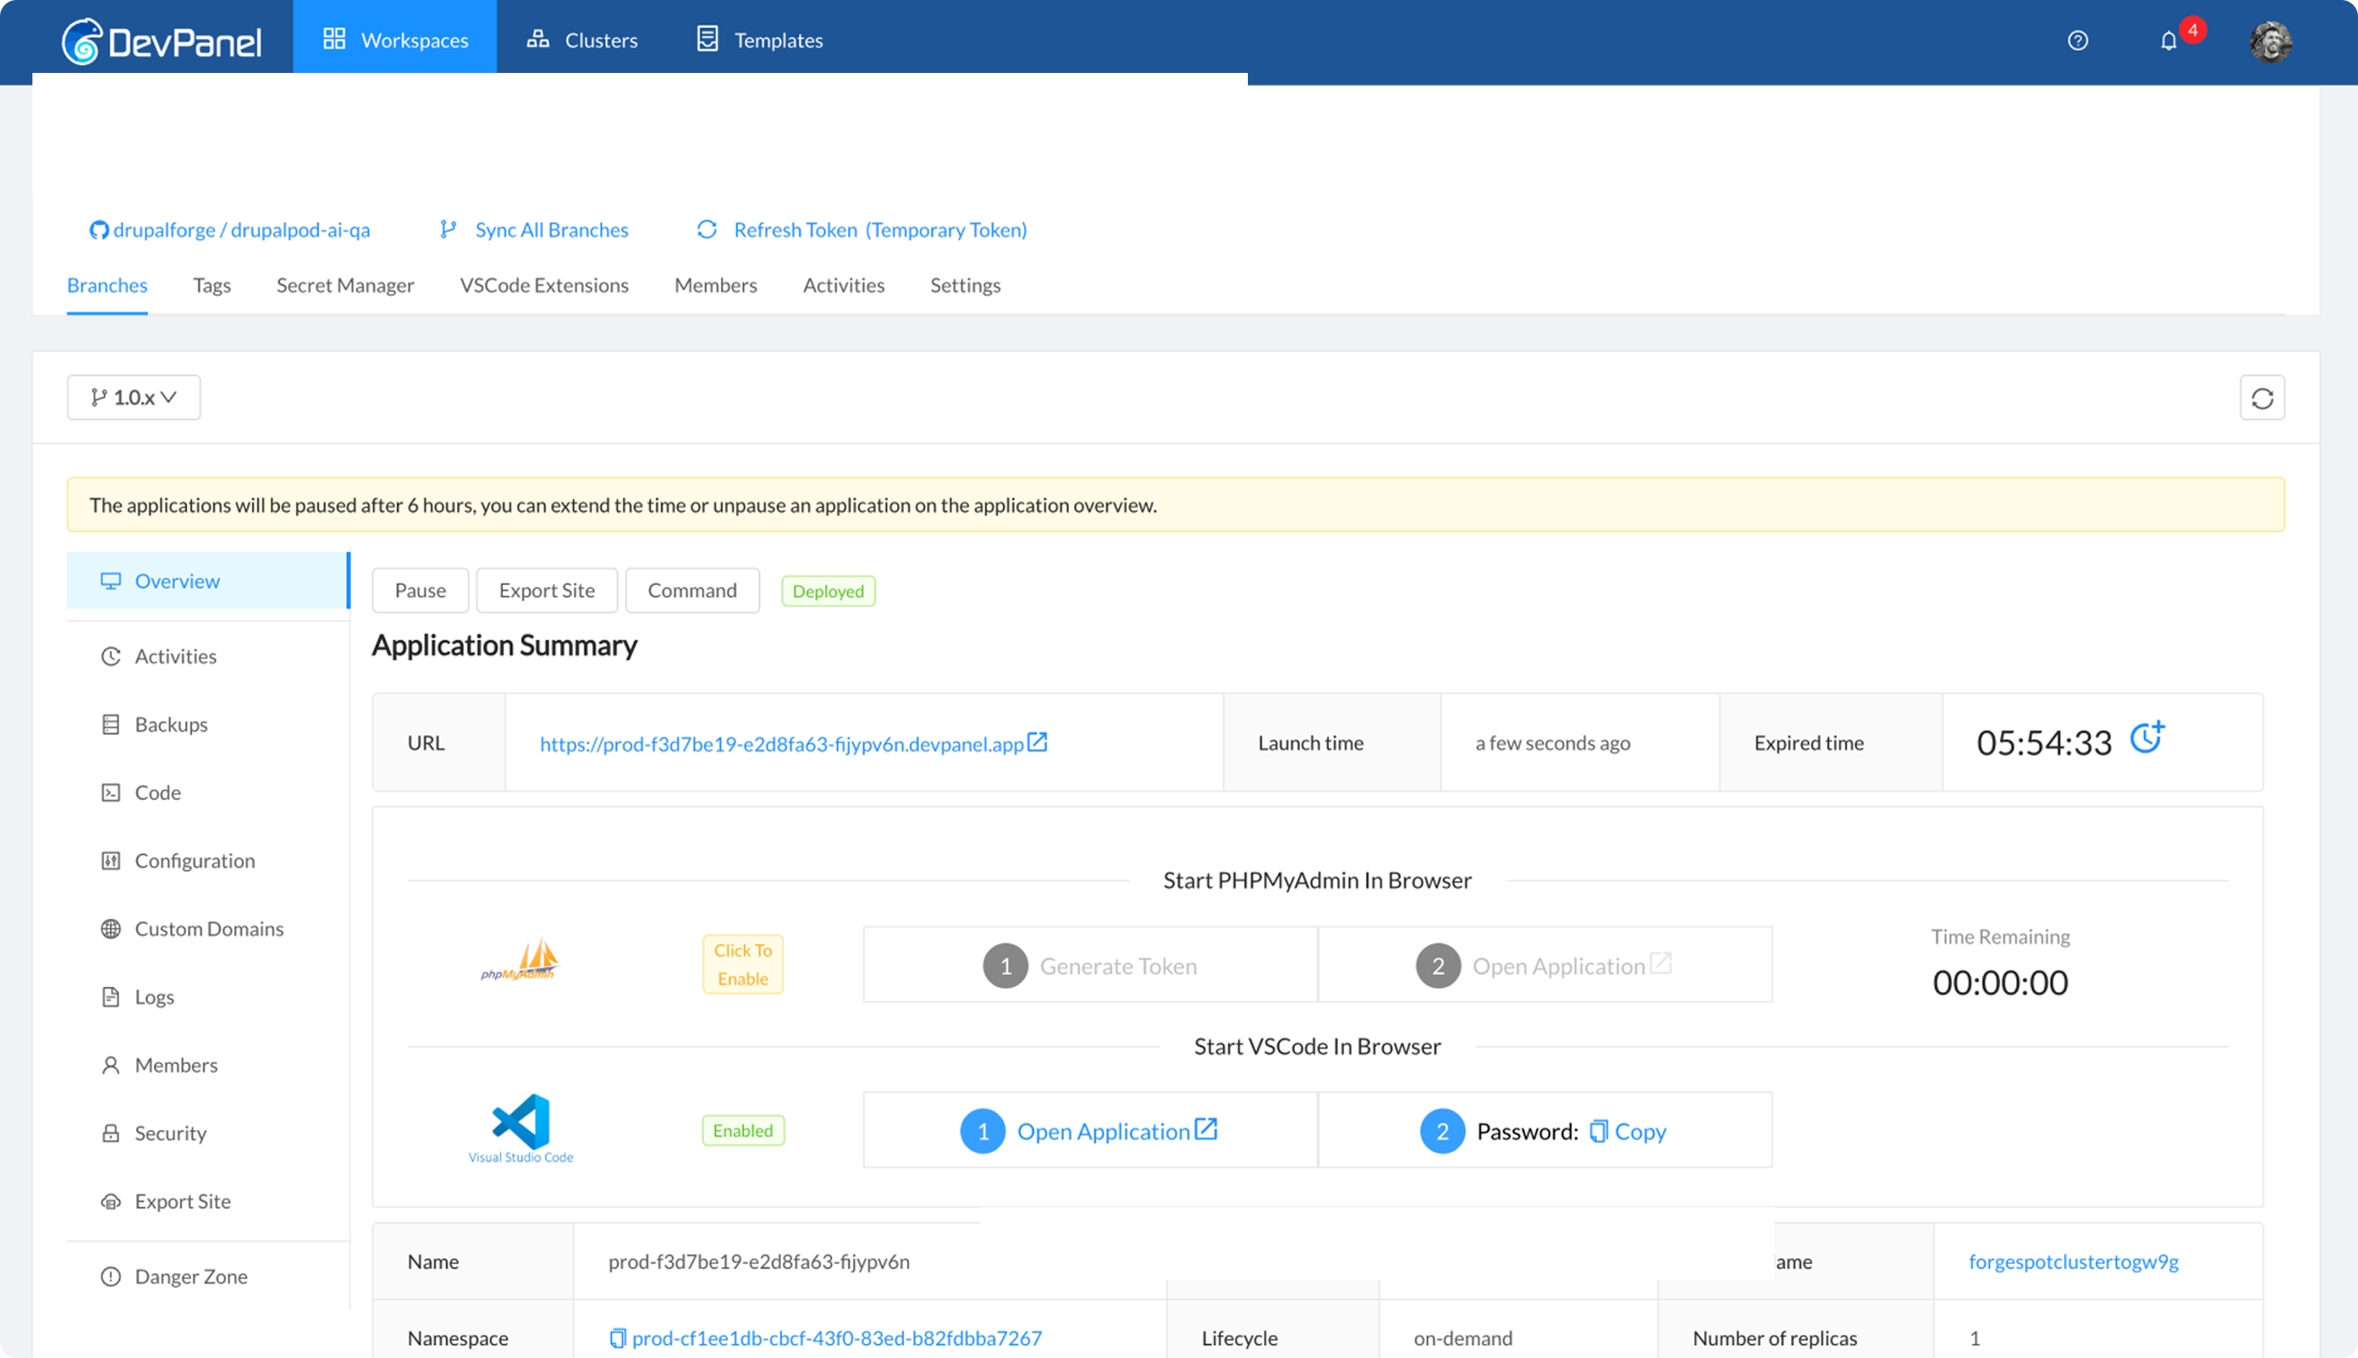This screenshot has width=2358, height=1358.
Task: Click Copy to copy VSCode password
Action: (x=1640, y=1131)
